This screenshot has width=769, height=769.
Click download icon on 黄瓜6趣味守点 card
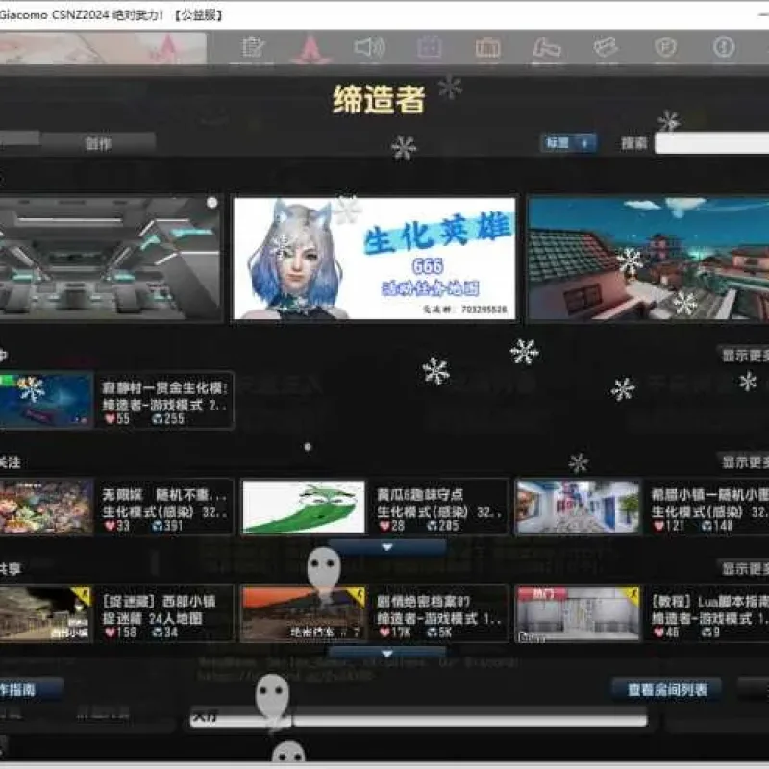point(432,526)
